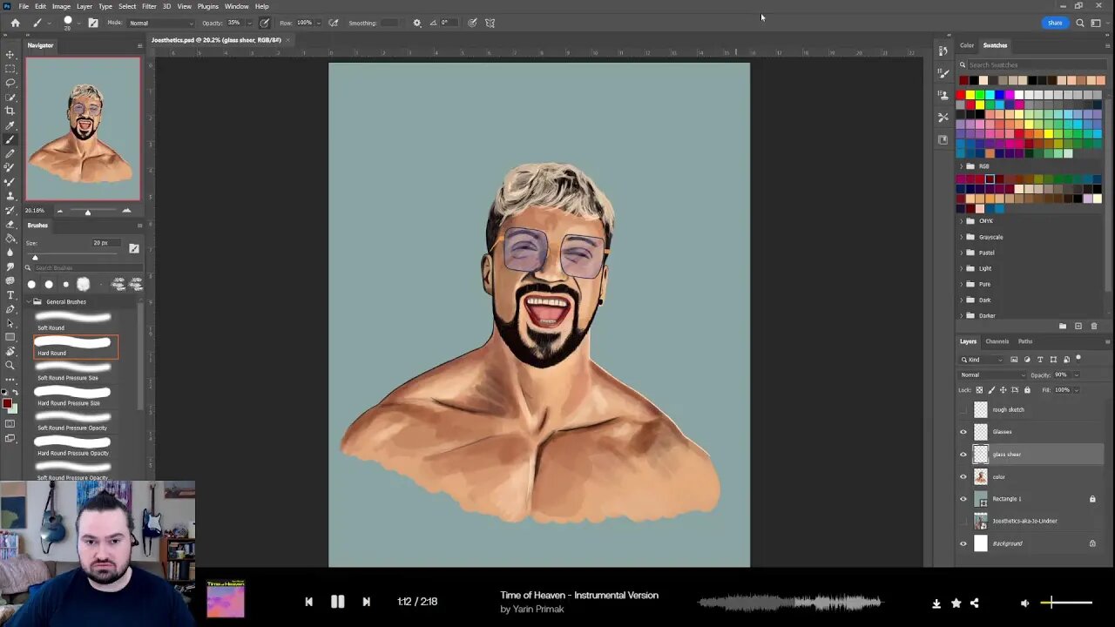Viewport: 1115px width, 627px height.
Task: Select the Move tool
Action: 10,54
